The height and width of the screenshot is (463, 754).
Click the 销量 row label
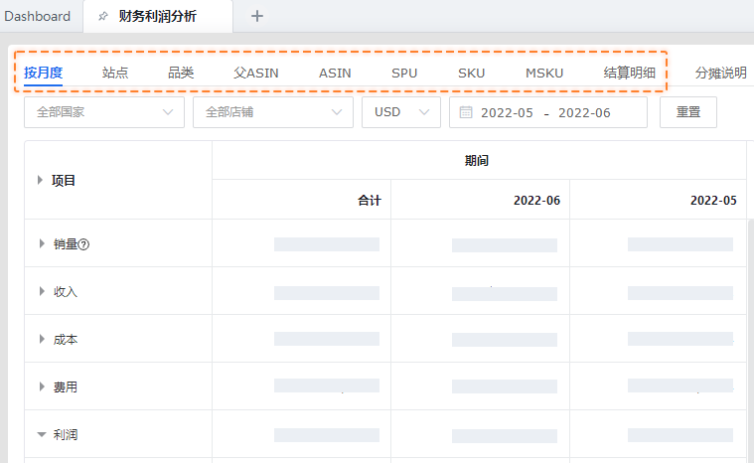(x=66, y=244)
